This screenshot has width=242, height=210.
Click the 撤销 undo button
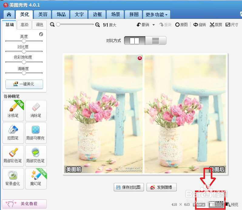[x=143, y=25]
